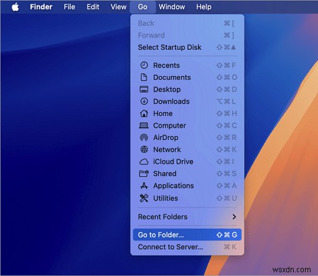
Task: Select the Computer menu entry
Action: pyautogui.click(x=187, y=125)
